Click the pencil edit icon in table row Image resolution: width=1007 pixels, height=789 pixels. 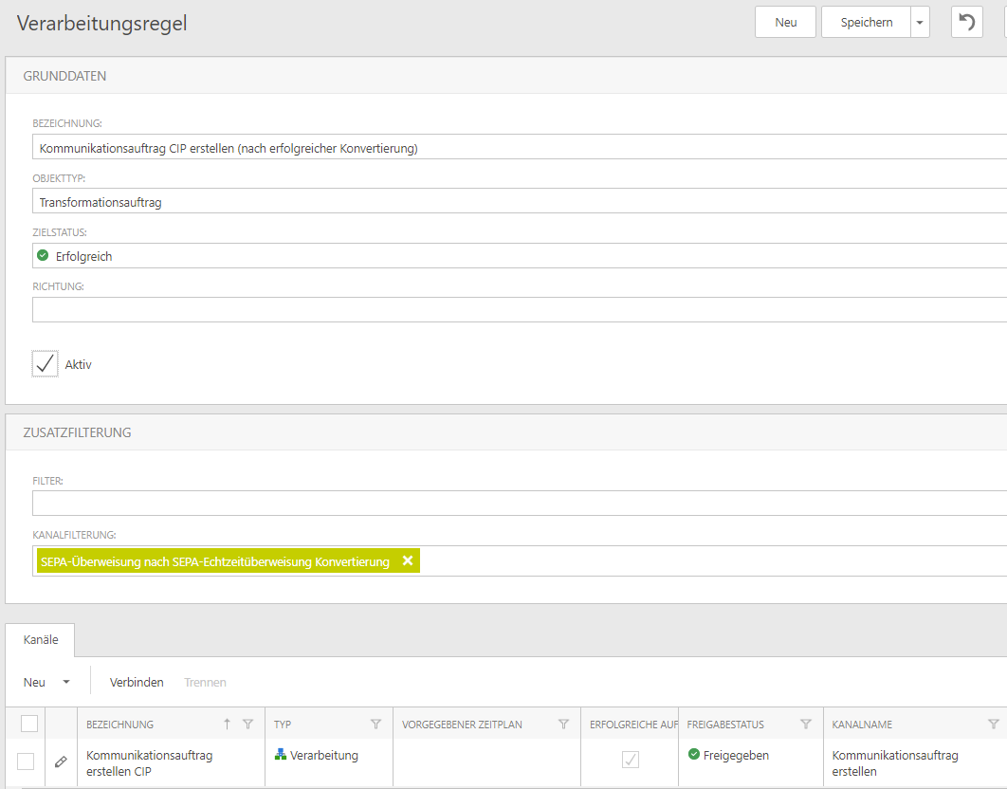(61, 761)
